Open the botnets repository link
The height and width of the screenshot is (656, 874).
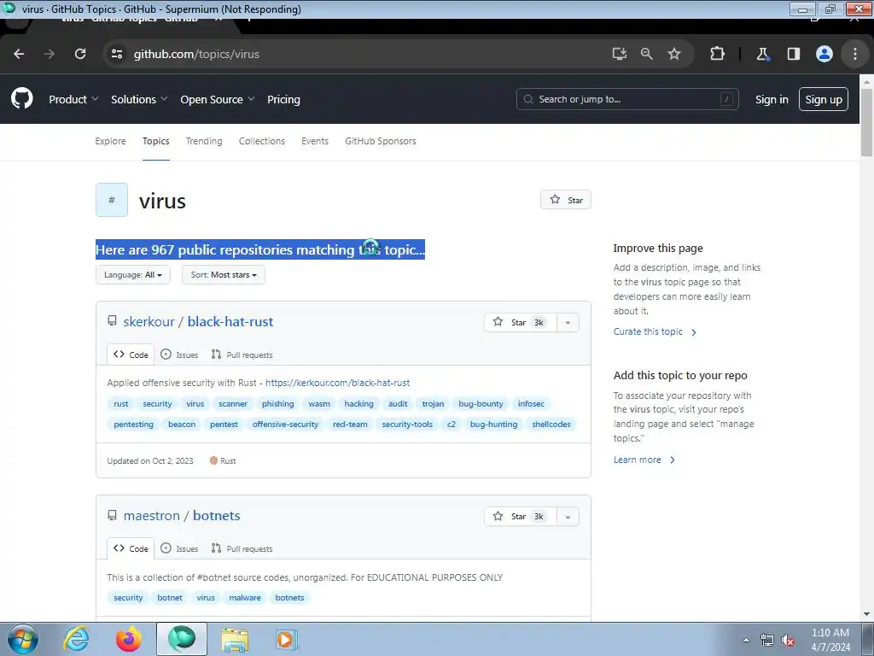pyautogui.click(x=216, y=516)
